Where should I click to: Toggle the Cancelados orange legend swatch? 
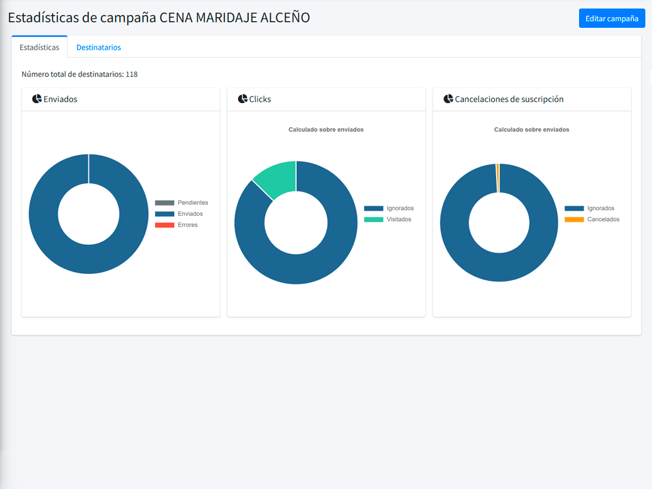[x=574, y=219]
